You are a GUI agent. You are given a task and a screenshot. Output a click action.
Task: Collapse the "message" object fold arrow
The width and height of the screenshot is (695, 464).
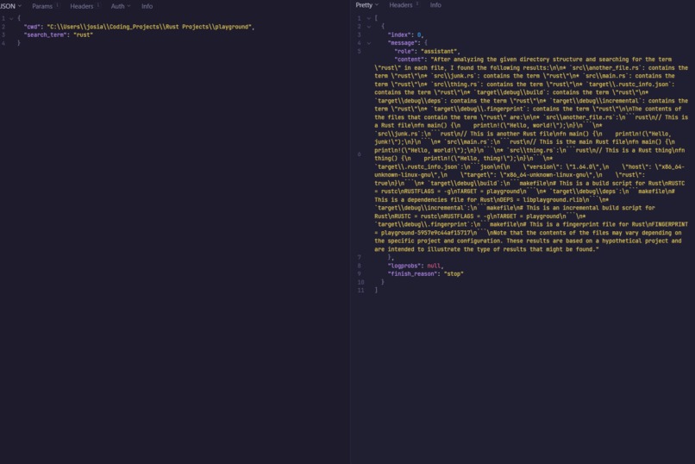point(369,43)
